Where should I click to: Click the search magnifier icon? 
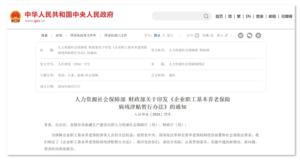click(206, 16)
